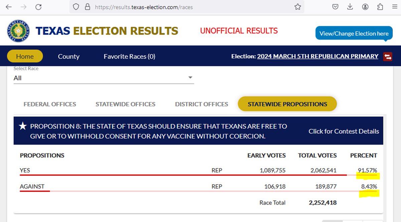Click the Texas Secretary of State seal
The width and height of the screenshot is (401, 222).
tap(18, 31)
